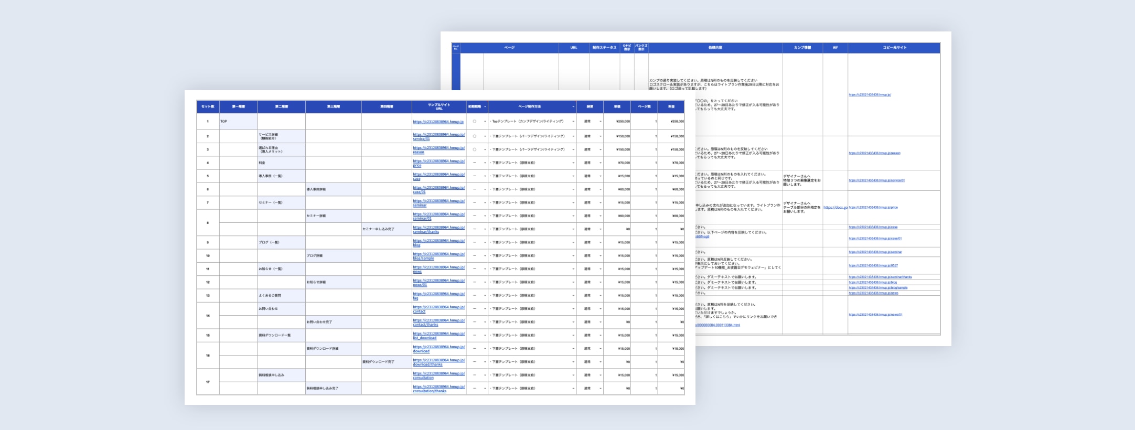Viewport: 1135px width, 430px height.
Task: Open the top-row hmup.jp link in front sheet
Action: (x=438, y=122)
